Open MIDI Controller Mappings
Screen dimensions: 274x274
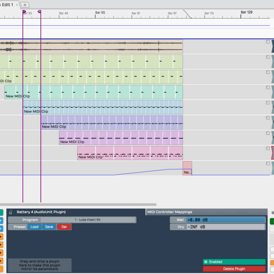tap(169, 212)
